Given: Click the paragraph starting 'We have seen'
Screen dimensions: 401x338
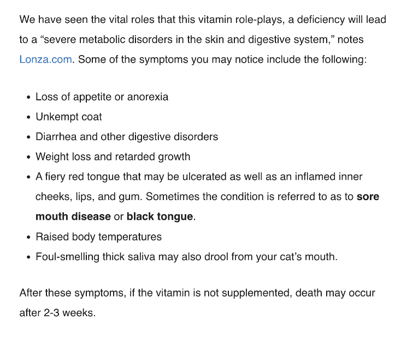Looking at the screenshot, I should pyautogui.click(x=203, y=40).
